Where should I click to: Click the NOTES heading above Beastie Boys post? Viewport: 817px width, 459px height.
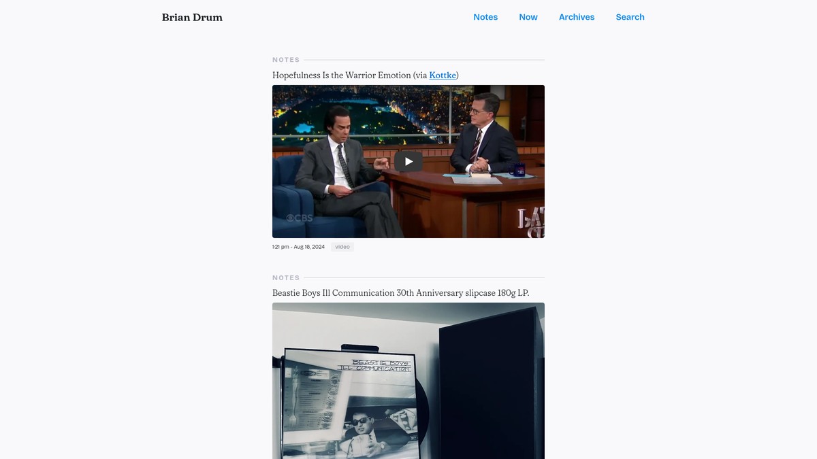(286, 277)
